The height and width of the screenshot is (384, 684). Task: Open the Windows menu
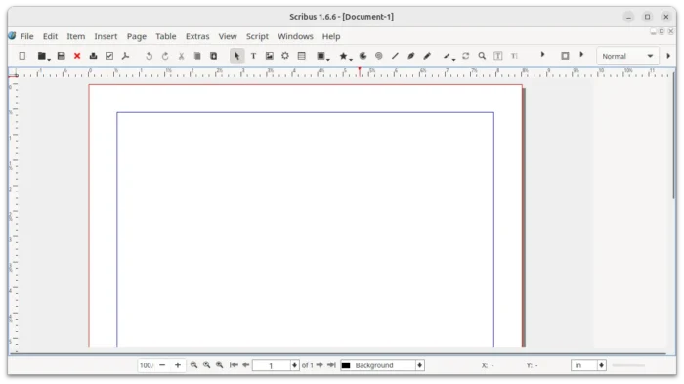[x=295, y=36]
